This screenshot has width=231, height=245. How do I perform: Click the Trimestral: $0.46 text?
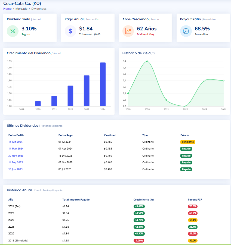(90, 34)
